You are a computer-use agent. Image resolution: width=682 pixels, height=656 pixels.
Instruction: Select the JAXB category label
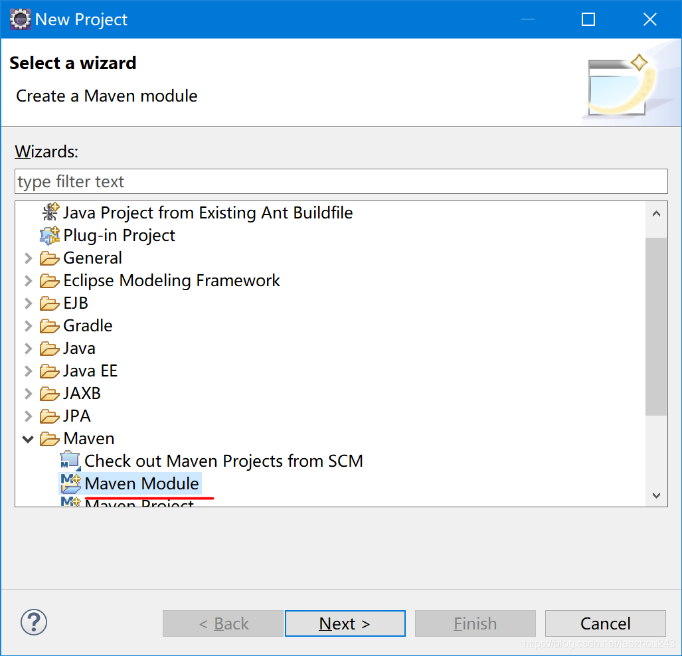(x=82, y=394)
